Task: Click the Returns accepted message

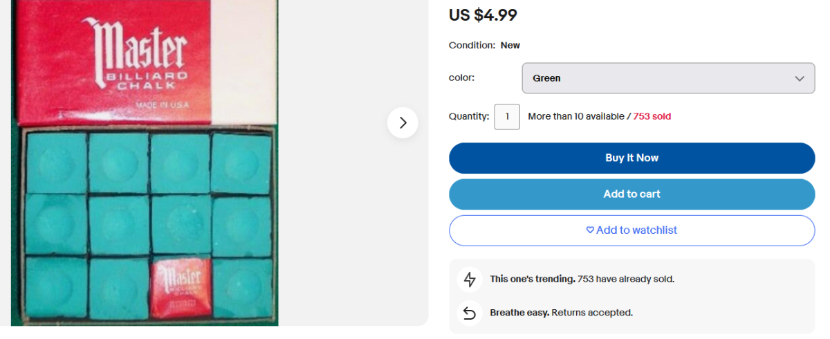Action: click(561, 313)
